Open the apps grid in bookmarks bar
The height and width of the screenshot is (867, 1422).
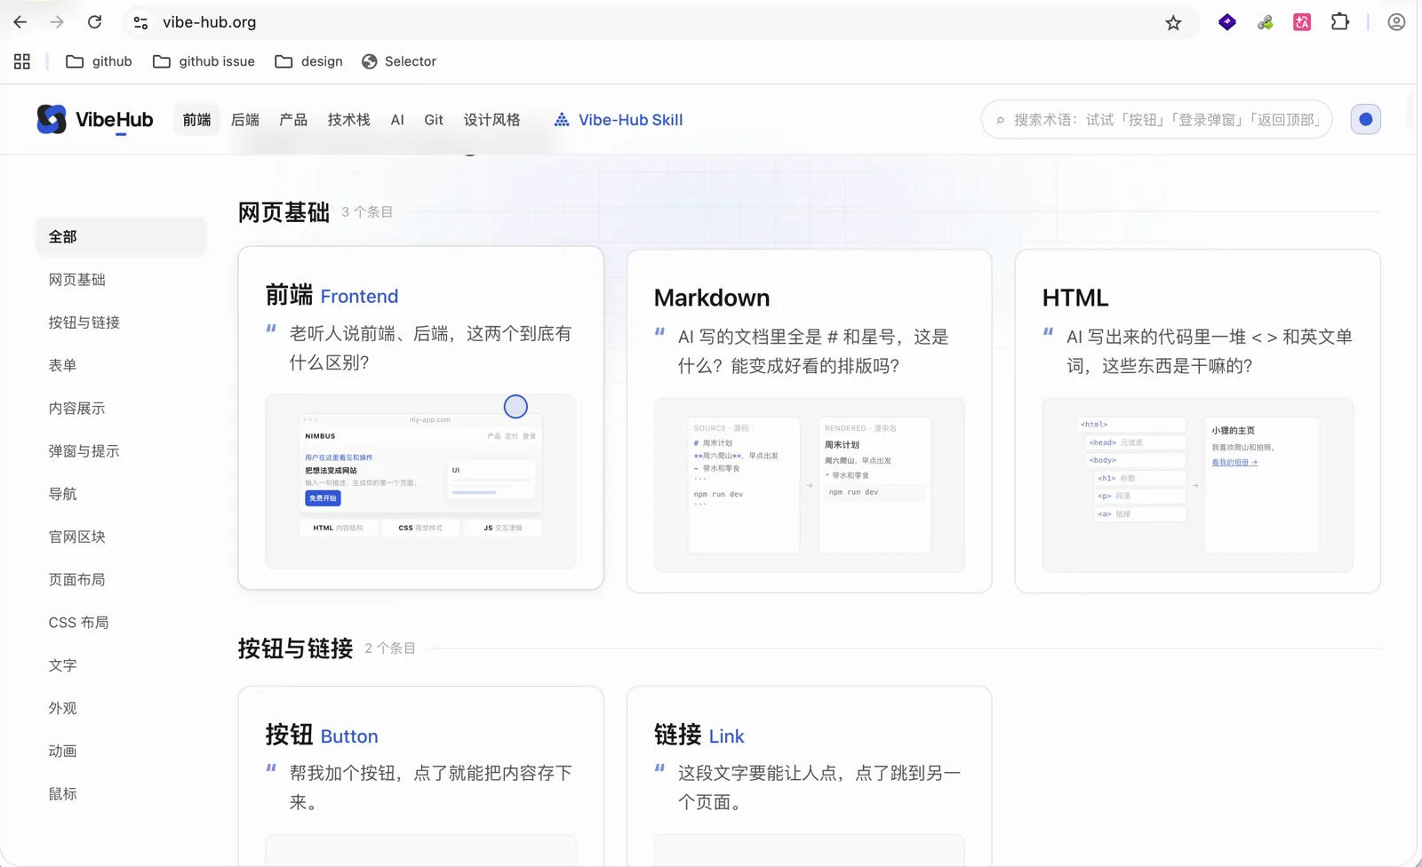pyautogui.click(x=22, y=61)
